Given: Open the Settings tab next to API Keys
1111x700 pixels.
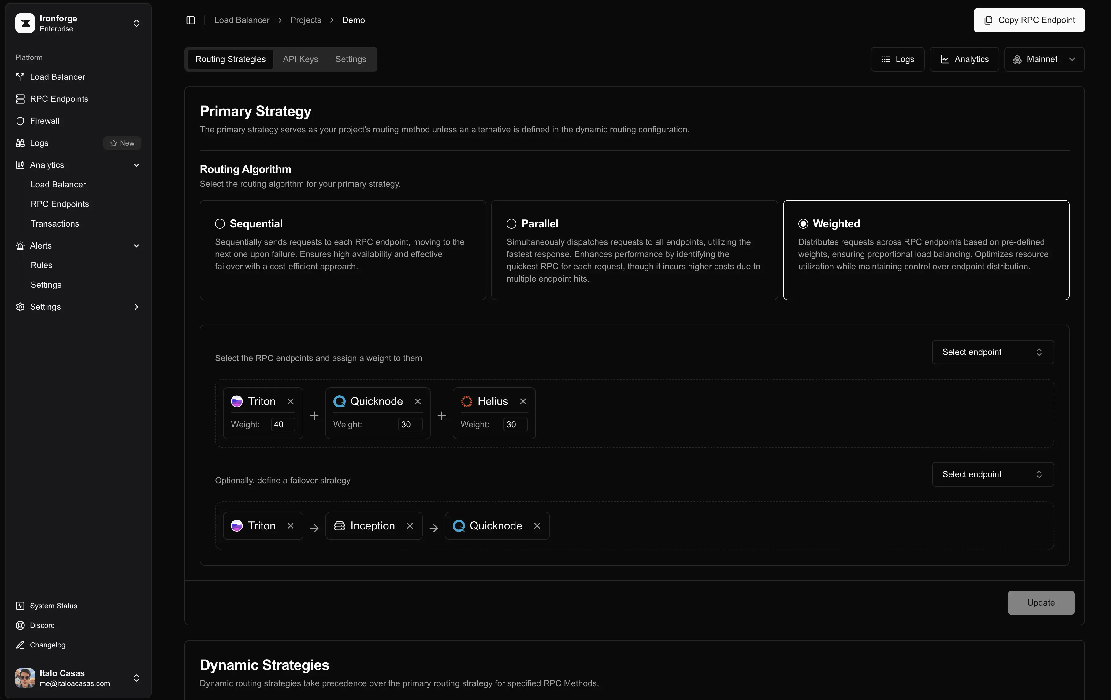Looking at the screenshot, I should point(350,59).
